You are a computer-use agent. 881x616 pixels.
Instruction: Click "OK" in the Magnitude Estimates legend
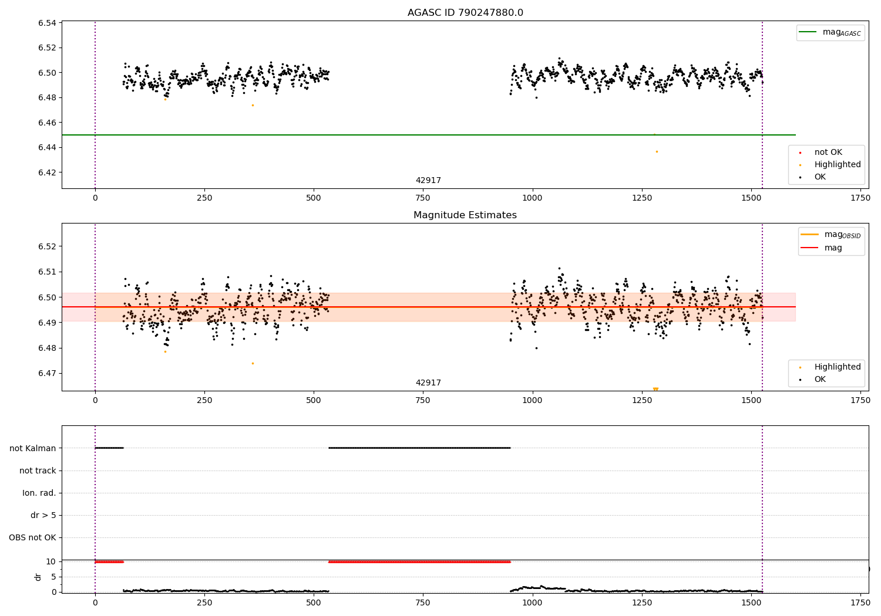tap(820, 380)
